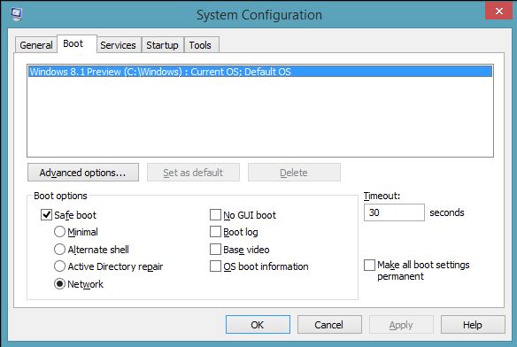
Task: Open Help for System Configuration
Action: coord(473,325)
